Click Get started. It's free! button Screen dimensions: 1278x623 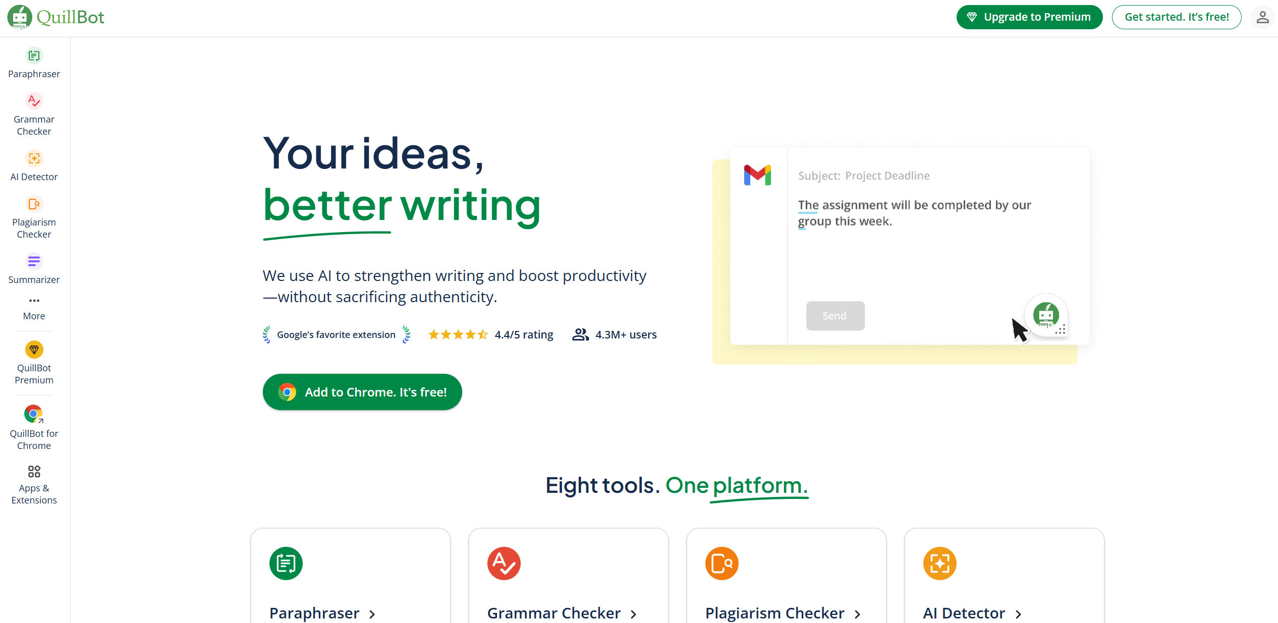coord(1176,17)
